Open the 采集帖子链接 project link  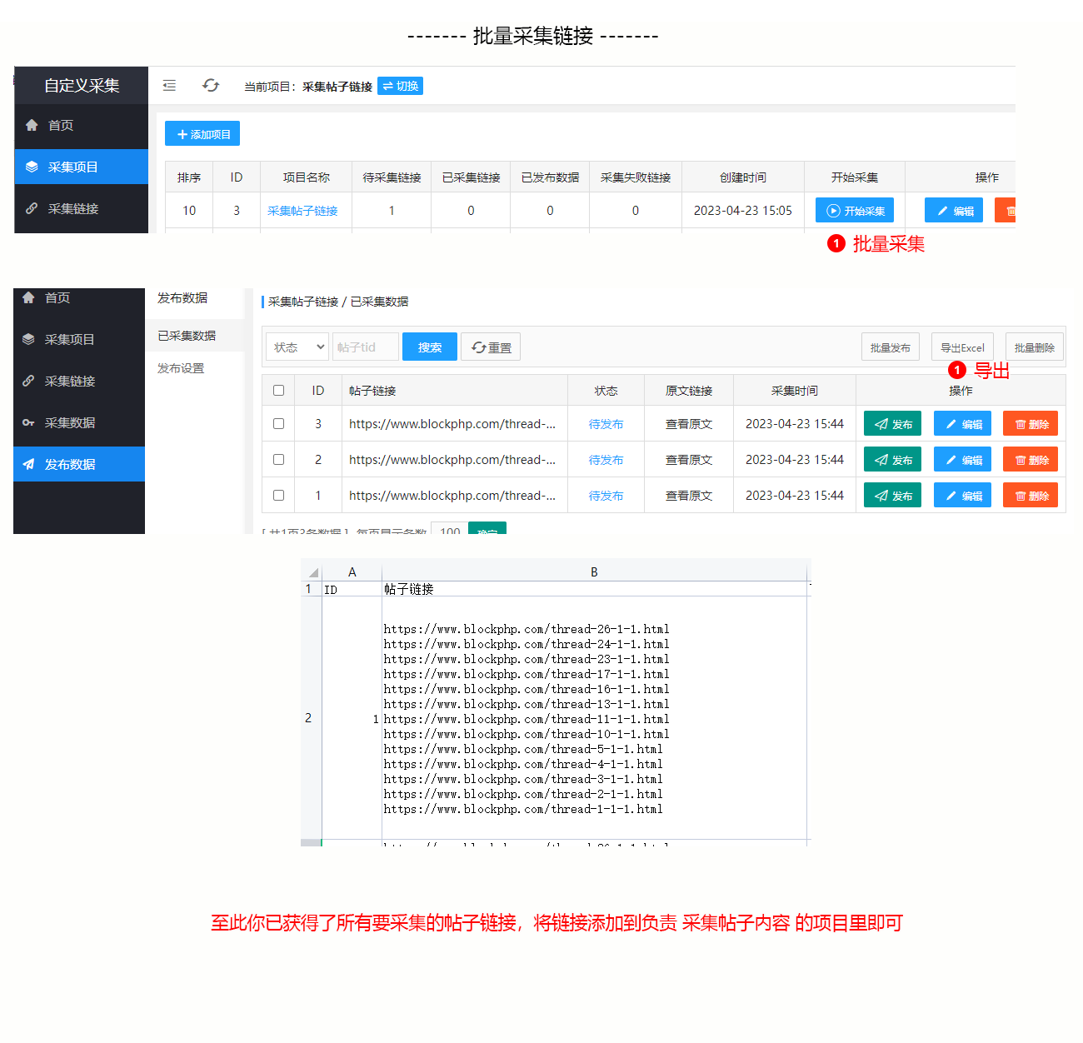pyautogui.click(x=302, y=211)
